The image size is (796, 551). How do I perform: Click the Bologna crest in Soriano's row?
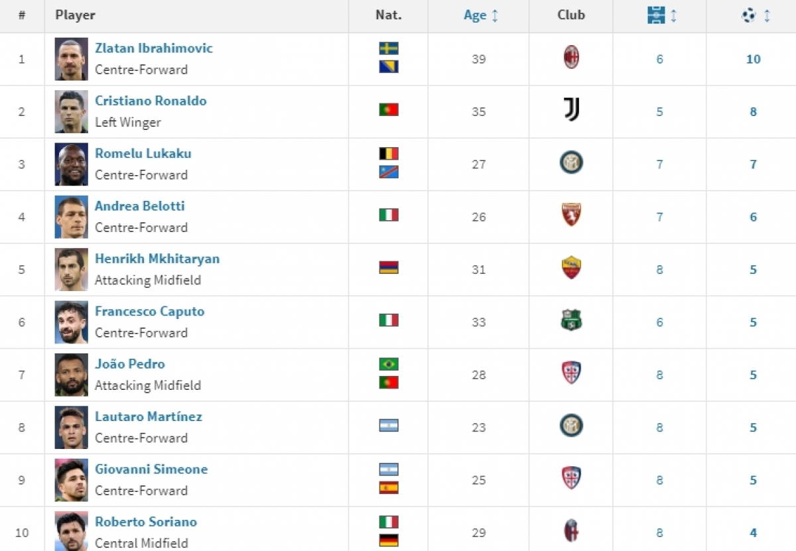571,530
